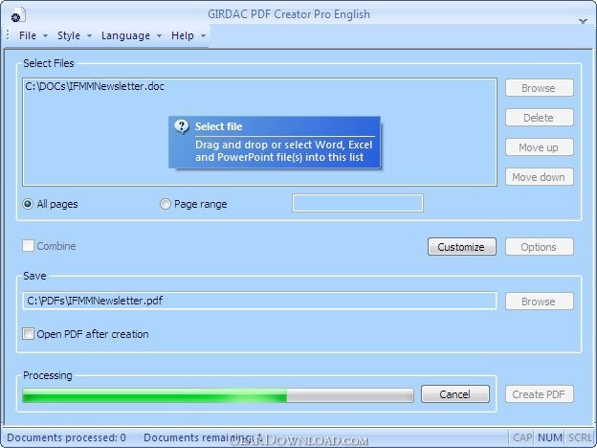Image resolution: width=597 pixels, height=448 pixels.
Task: Click the Create PDF button
Action: tap(540, 393)
